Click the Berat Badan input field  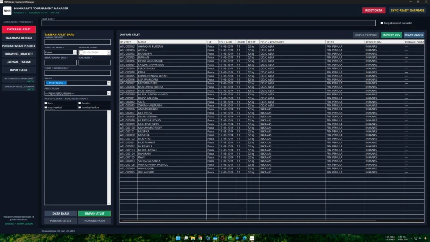click(x=60, y=63)
